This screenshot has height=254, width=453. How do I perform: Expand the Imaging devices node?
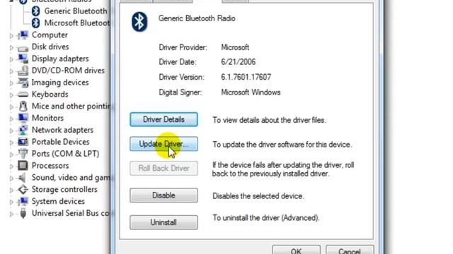coord(11,83)
